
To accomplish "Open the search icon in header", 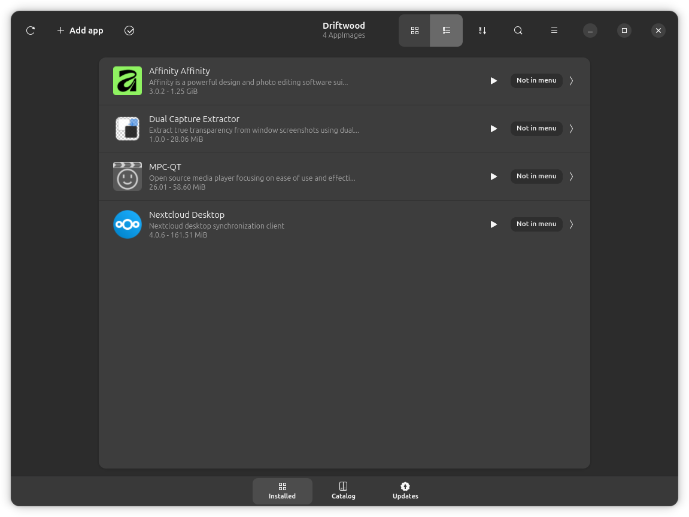I will coord(518,31).
